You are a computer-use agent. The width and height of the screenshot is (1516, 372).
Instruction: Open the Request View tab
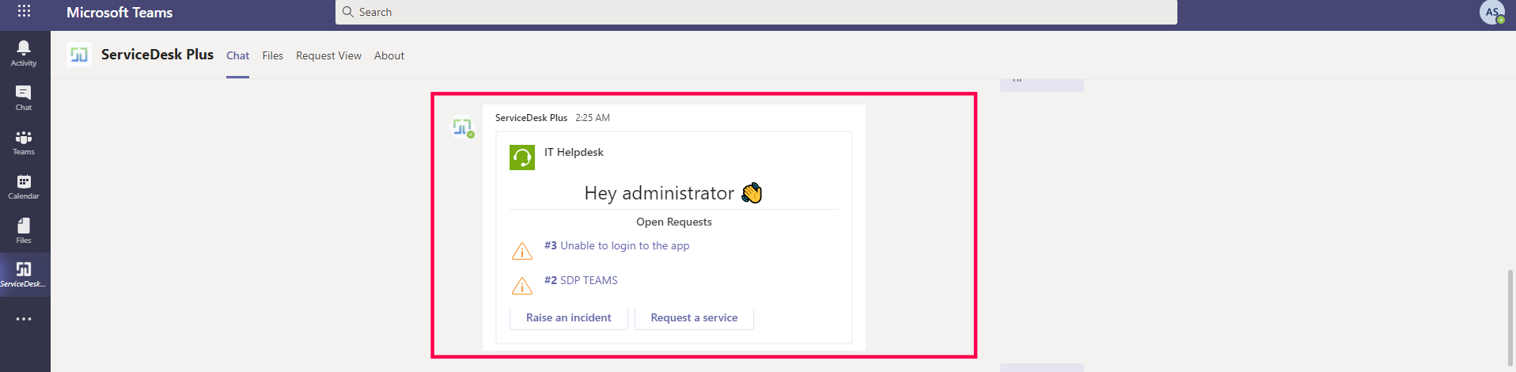pos(328,55)
